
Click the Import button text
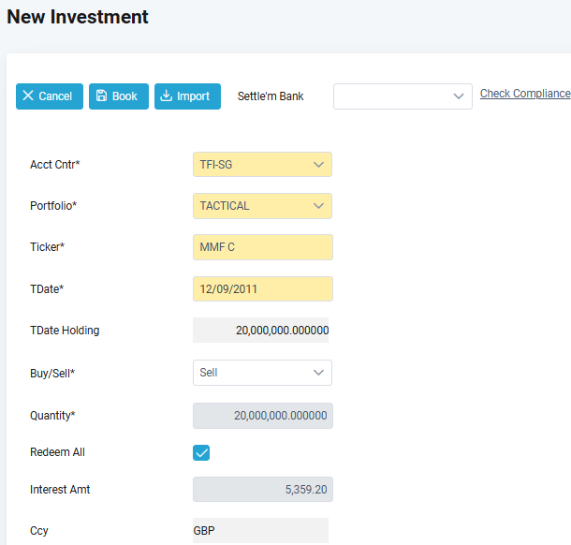193,96
